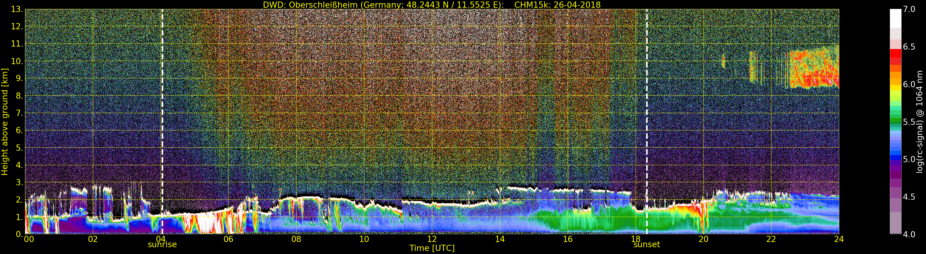Click the 'Time [UTC]' axis label

click(x=432, y=248)
